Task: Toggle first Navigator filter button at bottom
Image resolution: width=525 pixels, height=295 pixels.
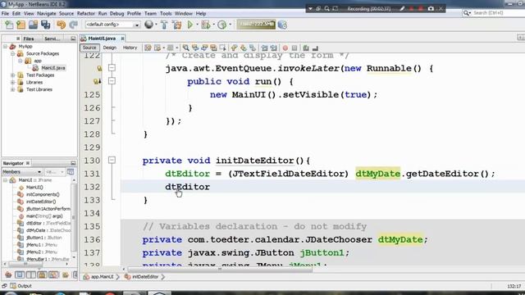Action: click(x=8, y=275)
